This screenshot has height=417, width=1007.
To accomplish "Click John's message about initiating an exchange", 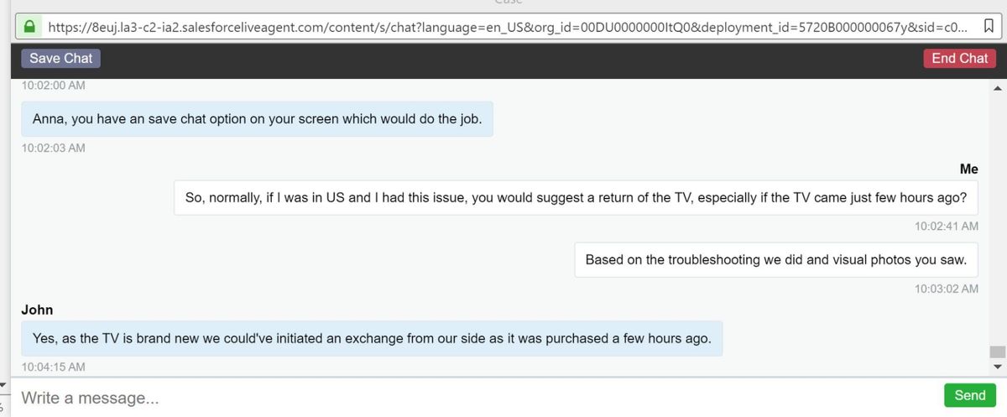I will point(372,339).
